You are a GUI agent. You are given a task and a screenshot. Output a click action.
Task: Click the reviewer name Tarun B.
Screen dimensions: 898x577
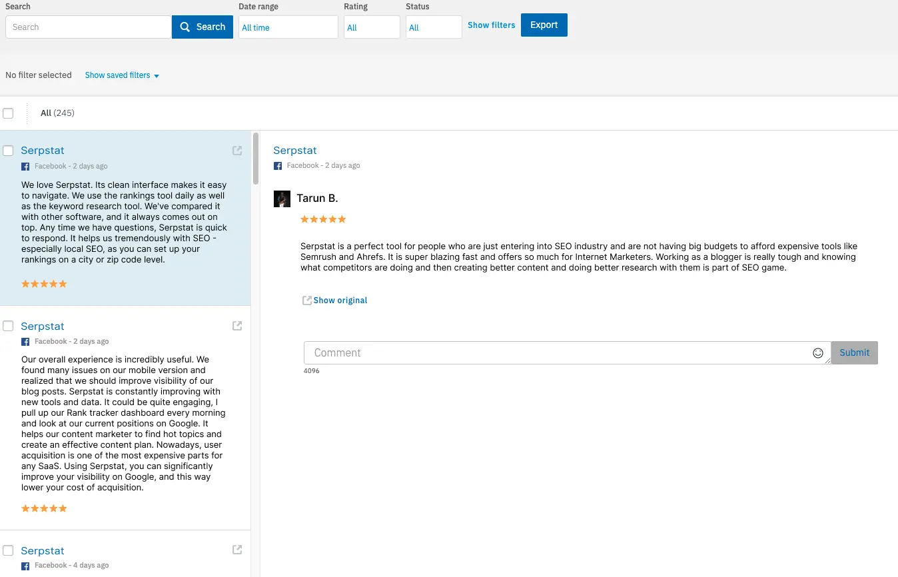coord(317,199)
